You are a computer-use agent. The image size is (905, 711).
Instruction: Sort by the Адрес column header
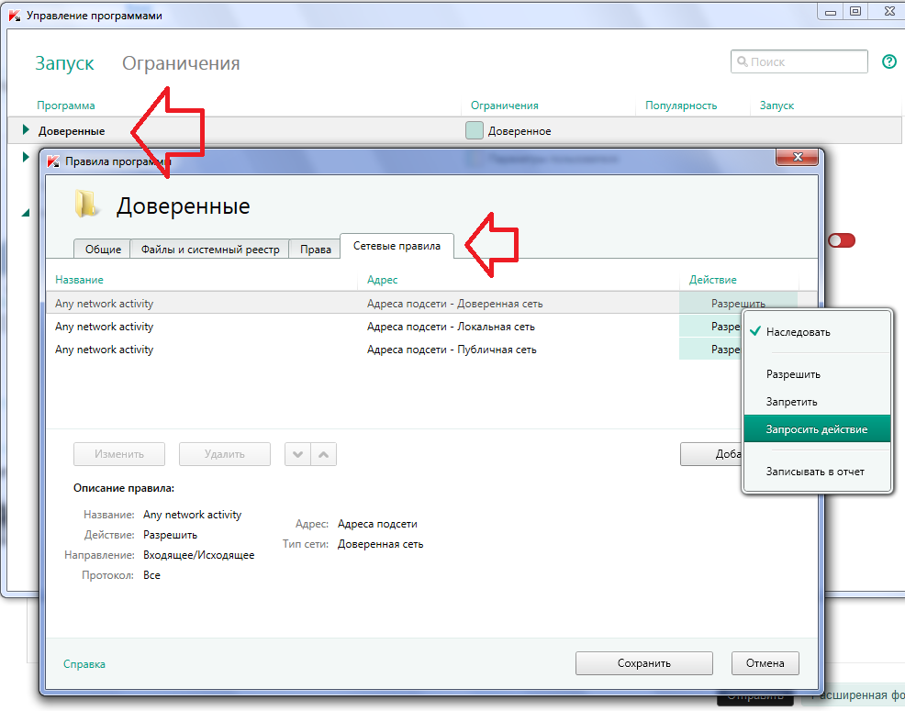(382, 279)
